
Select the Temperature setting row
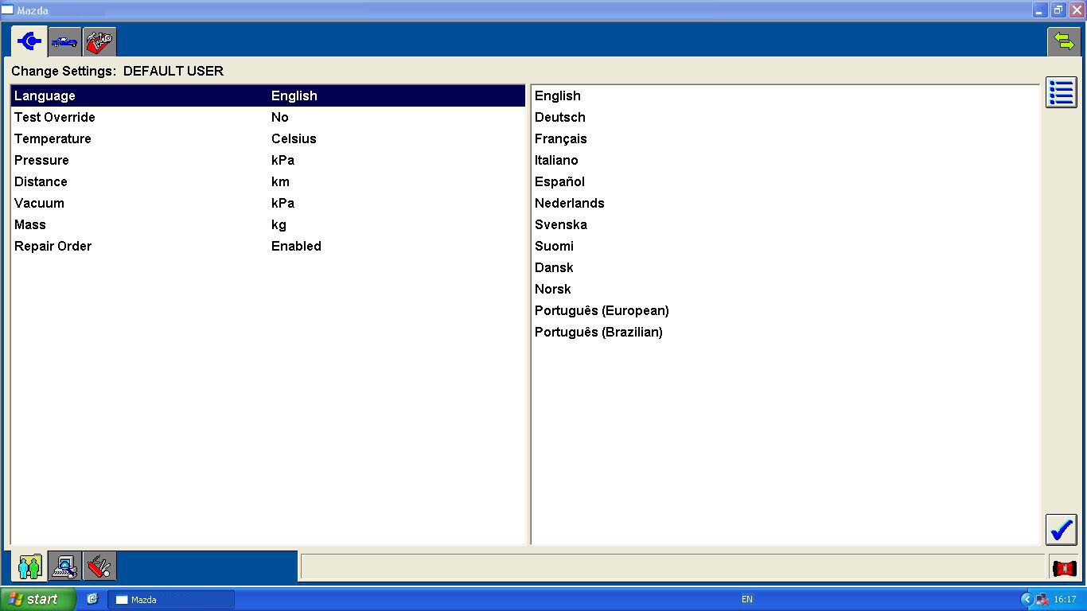(268, 138)
